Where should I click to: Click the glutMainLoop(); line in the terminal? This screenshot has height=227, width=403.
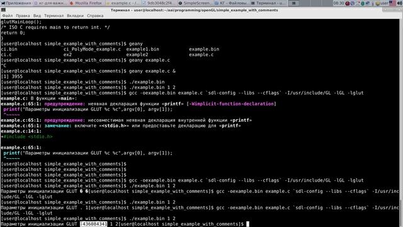coord(21,22)
